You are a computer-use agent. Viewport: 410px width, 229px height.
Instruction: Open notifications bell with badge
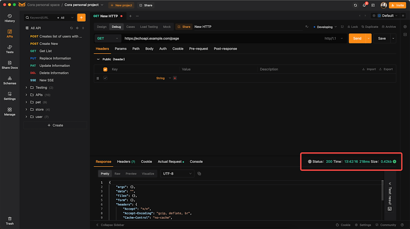[x=364, y=5]
